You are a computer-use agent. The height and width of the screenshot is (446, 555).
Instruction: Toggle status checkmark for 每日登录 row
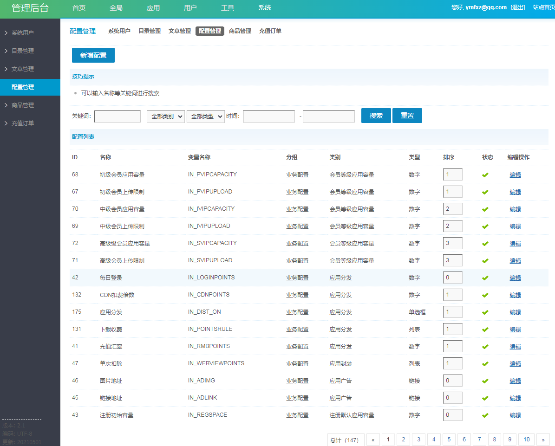tap(485, 278)
